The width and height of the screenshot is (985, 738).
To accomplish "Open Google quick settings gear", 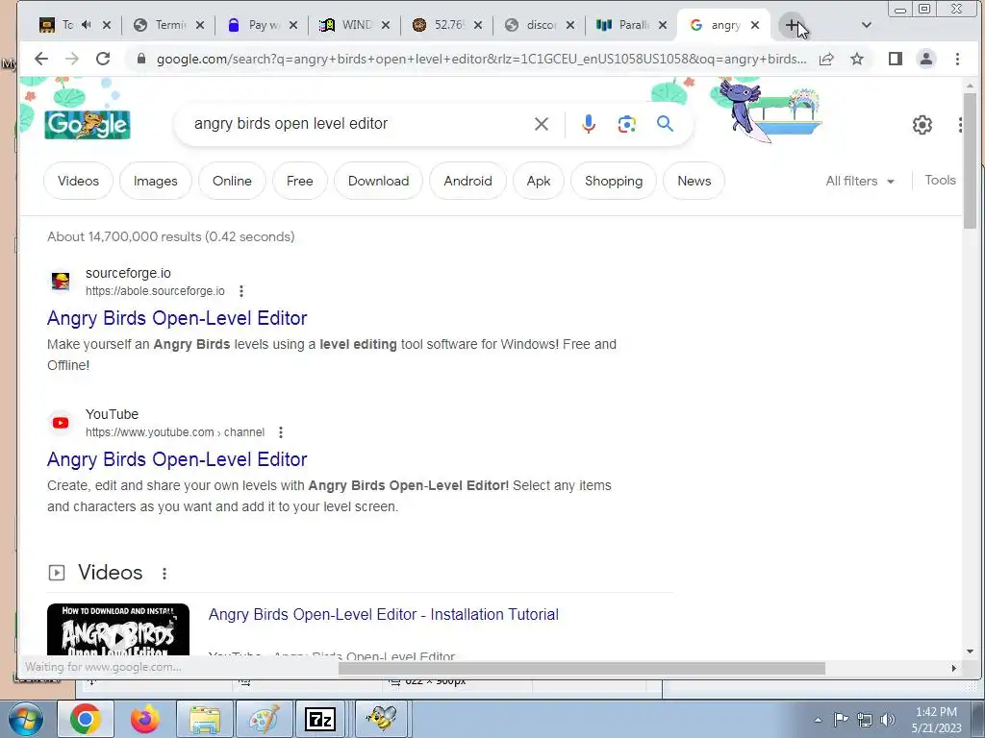I will [922, 125].
